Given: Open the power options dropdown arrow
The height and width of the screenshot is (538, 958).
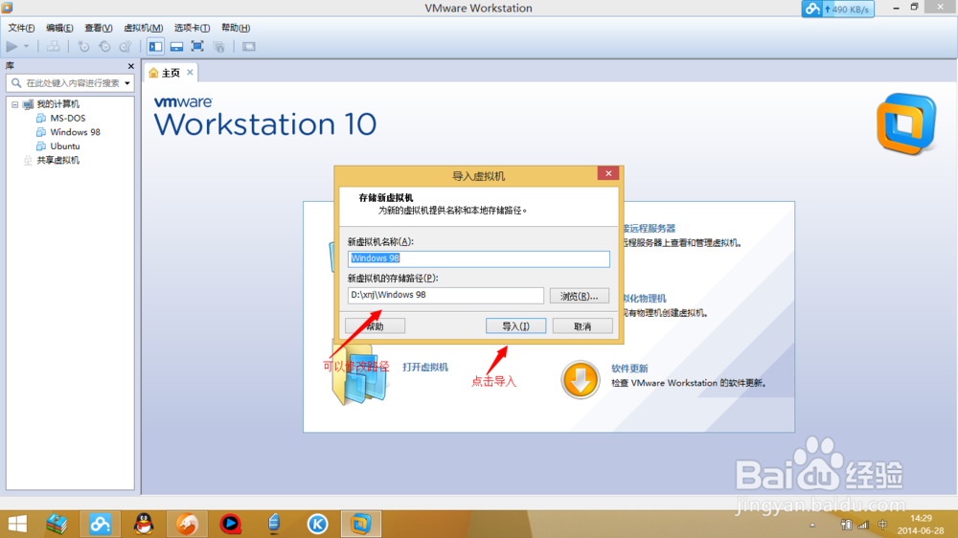Looking at the screenshot, I should click(x=26, y=46).
